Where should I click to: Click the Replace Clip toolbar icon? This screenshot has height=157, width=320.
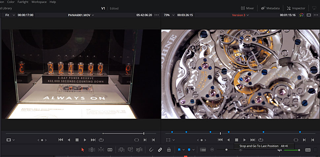[140, 150]
